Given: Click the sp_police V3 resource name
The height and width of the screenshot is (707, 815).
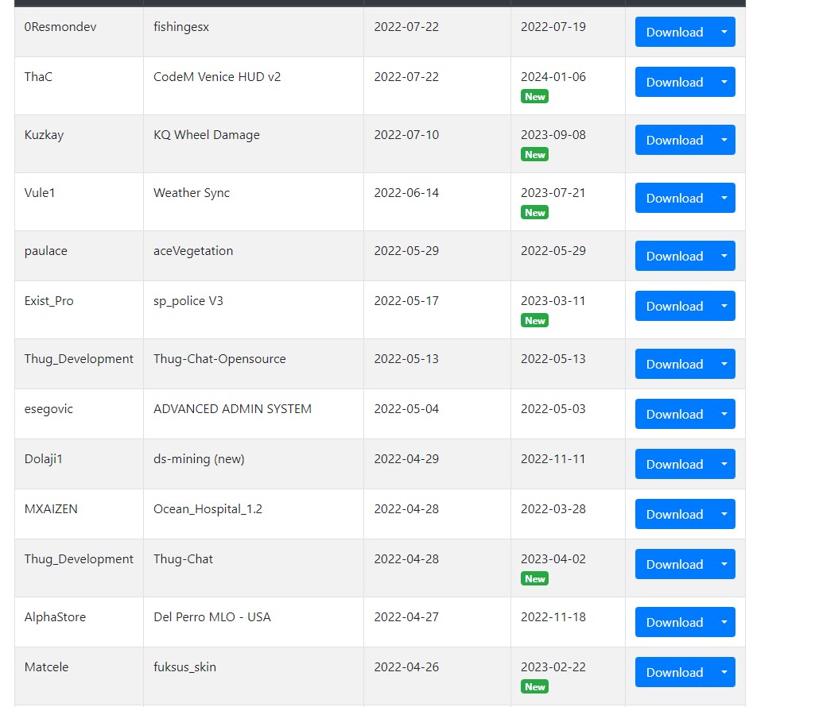Looking at the screenshot, I should point(188,301).
